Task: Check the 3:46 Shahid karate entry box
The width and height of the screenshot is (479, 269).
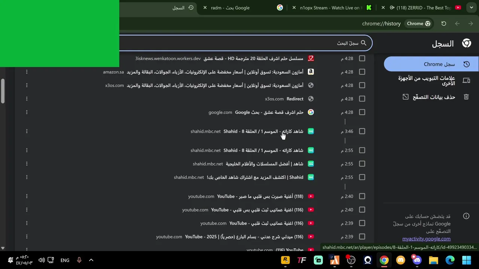Action: tap(362, 131)
